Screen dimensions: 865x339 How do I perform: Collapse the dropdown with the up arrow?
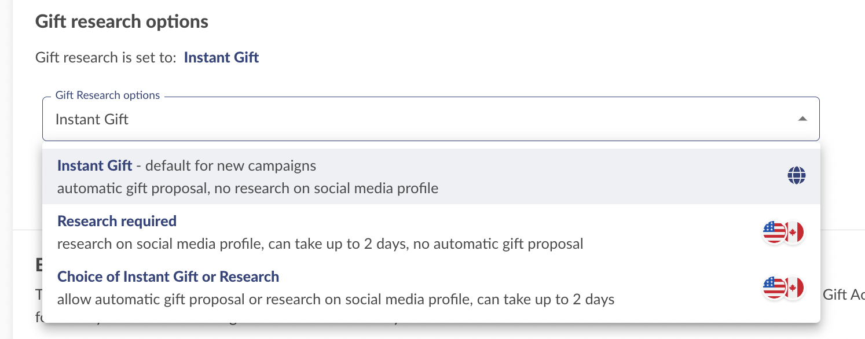point(802,119)
